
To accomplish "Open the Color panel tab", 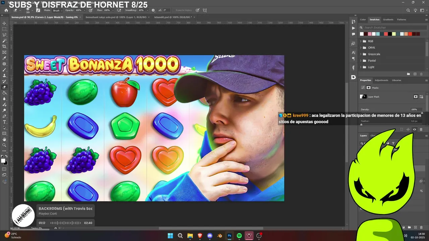I will (x=363, y=19).
